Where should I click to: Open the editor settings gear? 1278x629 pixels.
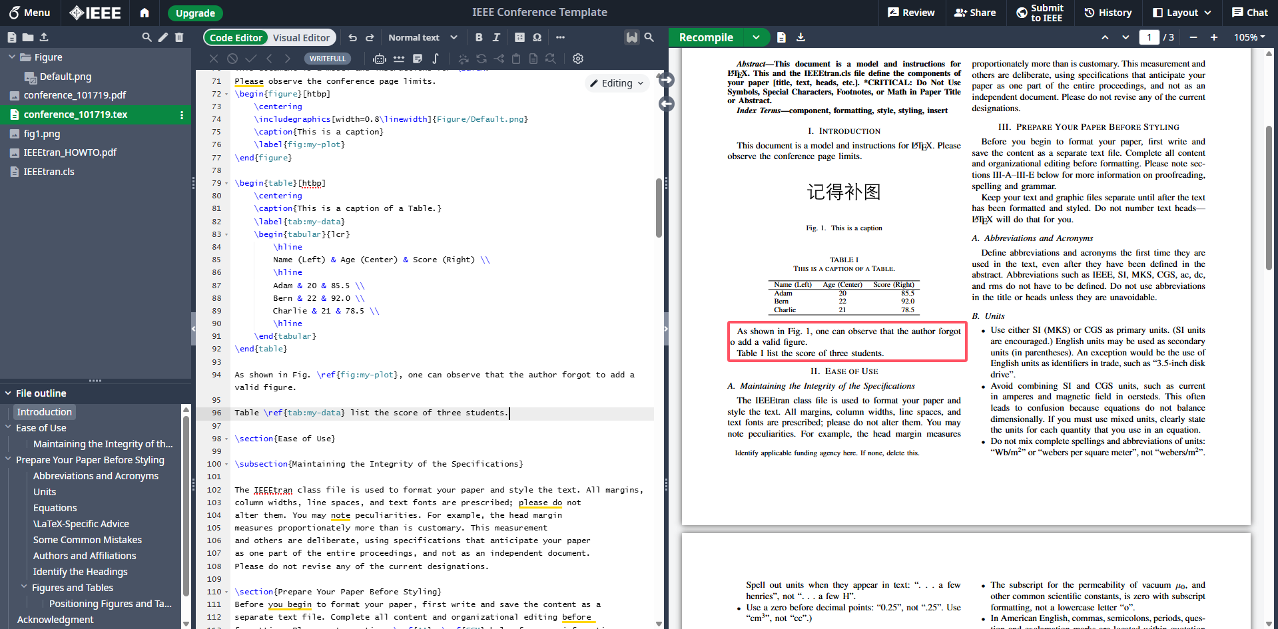(x=577, y=59)
